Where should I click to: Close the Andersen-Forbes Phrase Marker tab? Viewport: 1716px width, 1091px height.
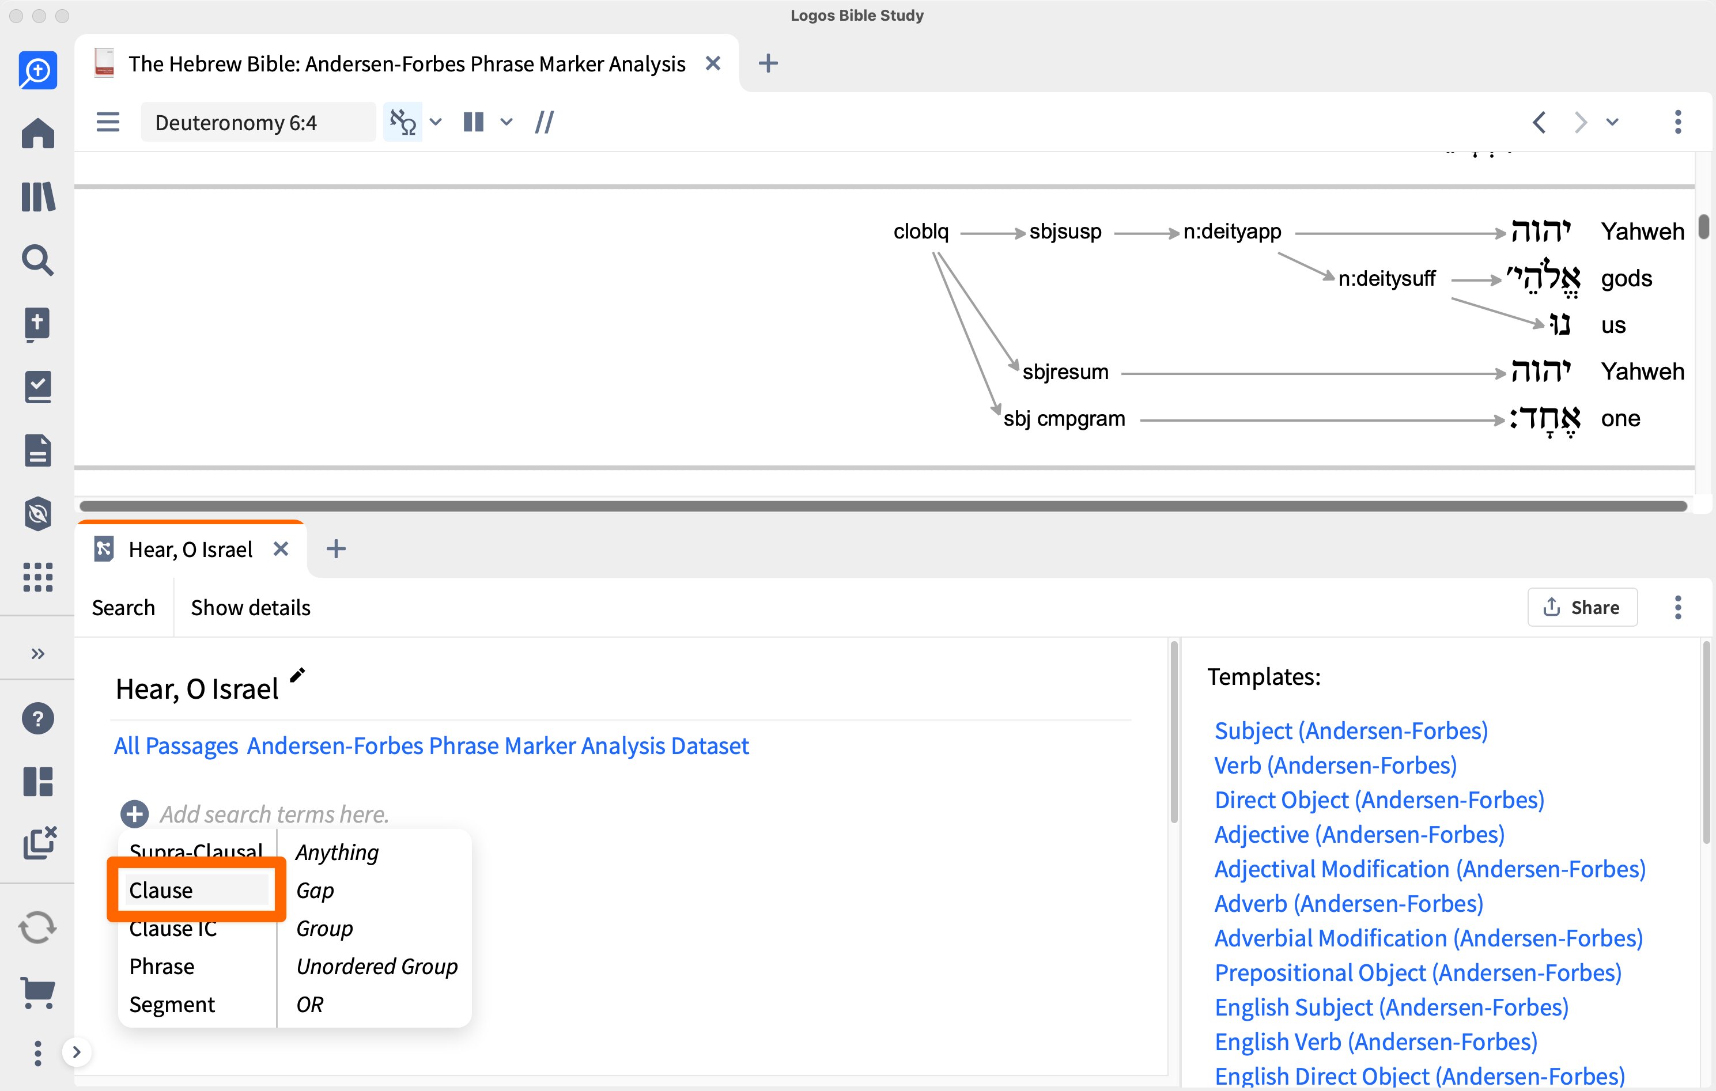(713, 63)
